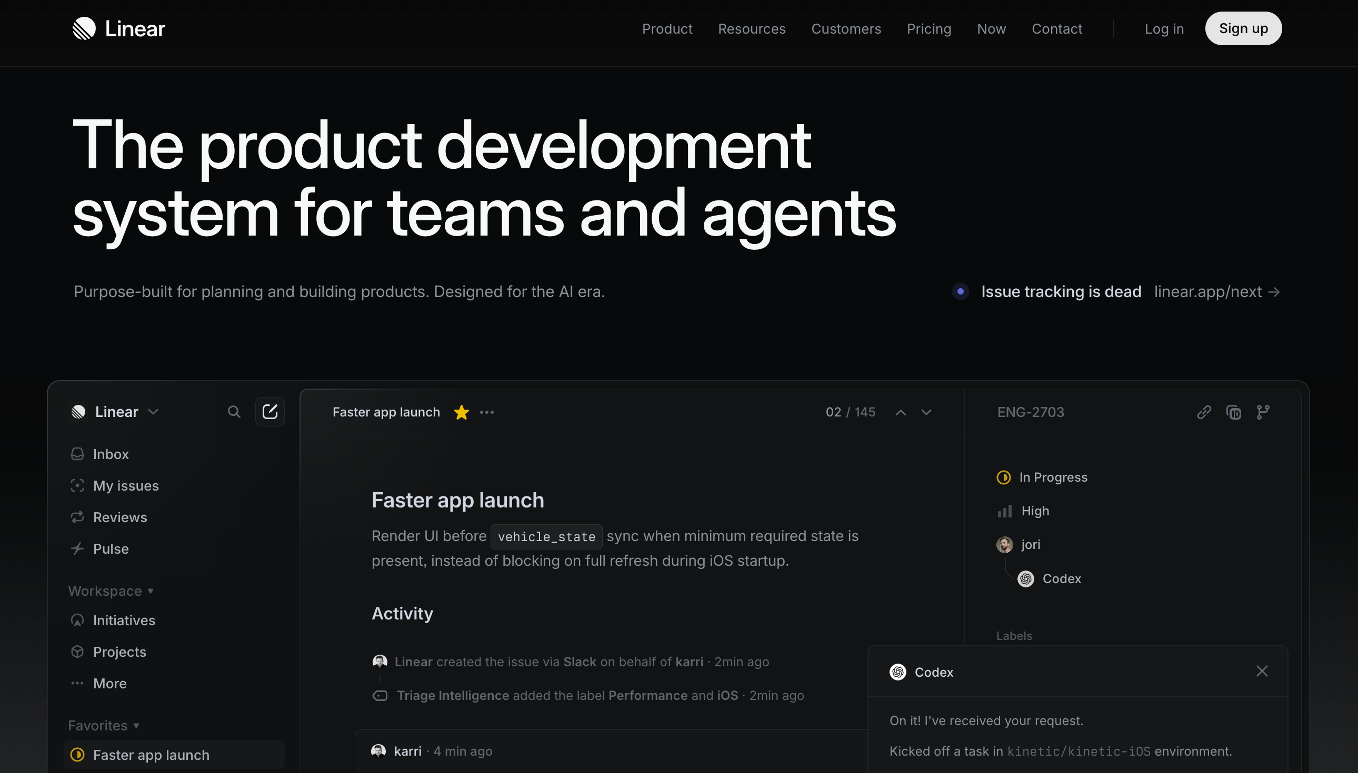The width and height of the screenshot is (1358, 773).
Task: Open Initiatives in the sidebar
Action: click(x=174, y=620)
